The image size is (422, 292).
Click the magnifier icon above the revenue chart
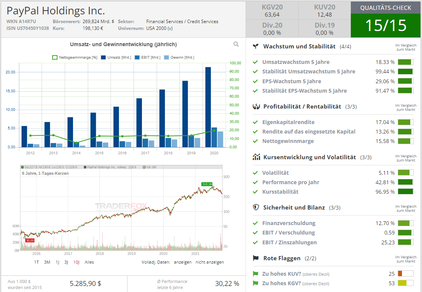236,44
